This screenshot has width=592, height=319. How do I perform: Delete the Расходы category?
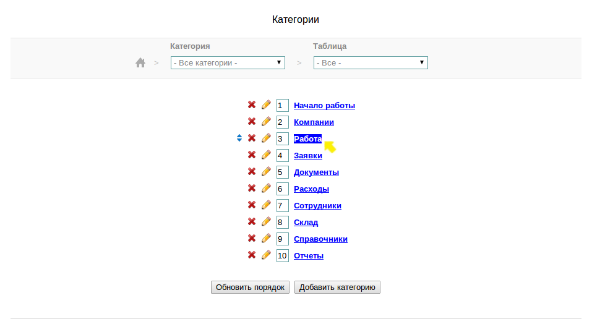(252, 189)
